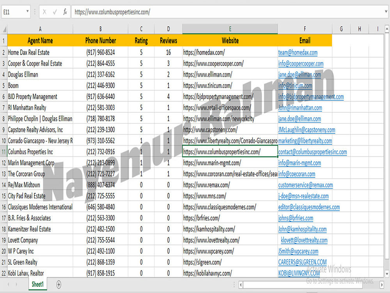Open the Insert Function fx icon
The width and height of the screenshot is (390, 293).
click(65, 12)
